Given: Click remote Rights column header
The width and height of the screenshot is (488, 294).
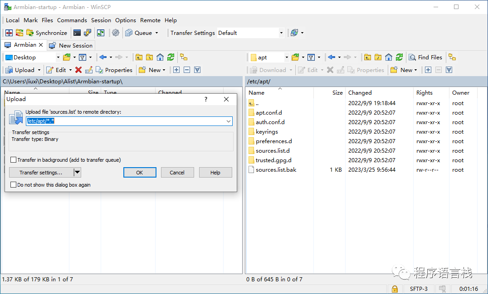Looking at the screenshot, I should pos(431,92).
